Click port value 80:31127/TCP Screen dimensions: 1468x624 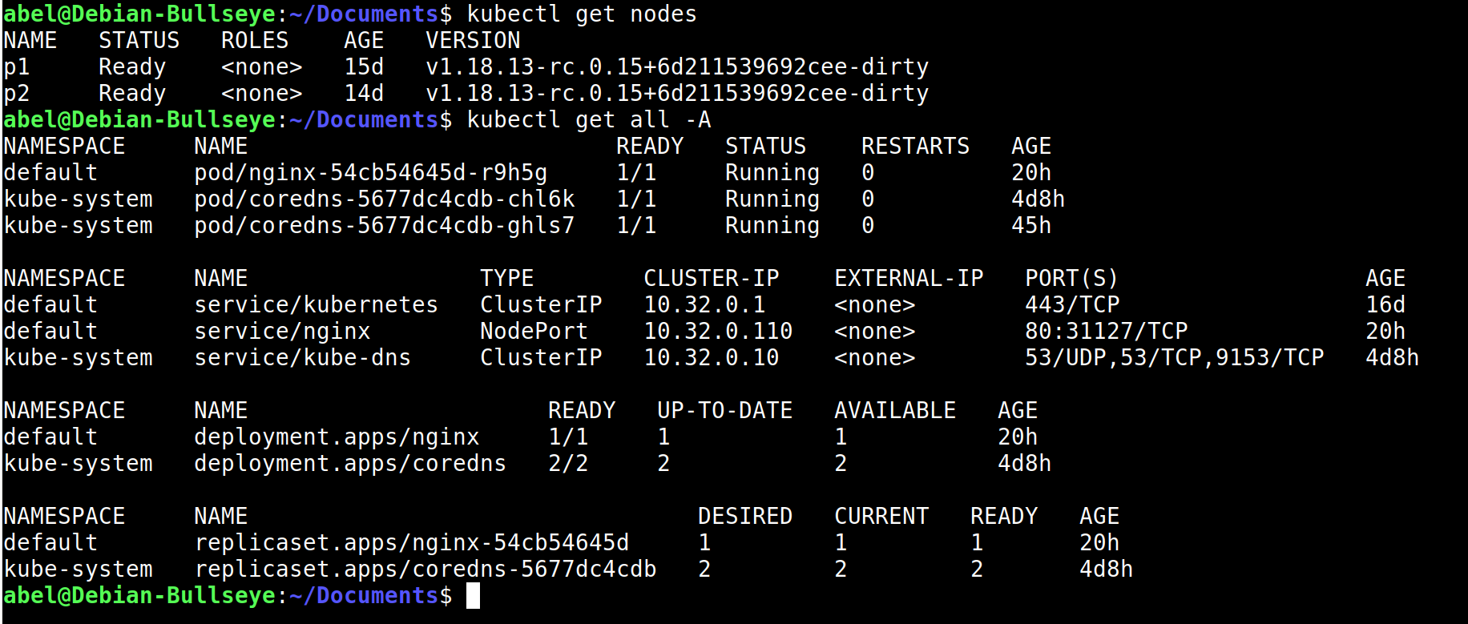pos(1107,332)
